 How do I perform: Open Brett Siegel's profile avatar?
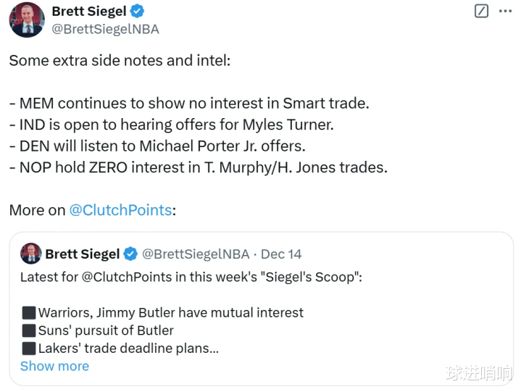pyautogui.click(x=27, y=20)
